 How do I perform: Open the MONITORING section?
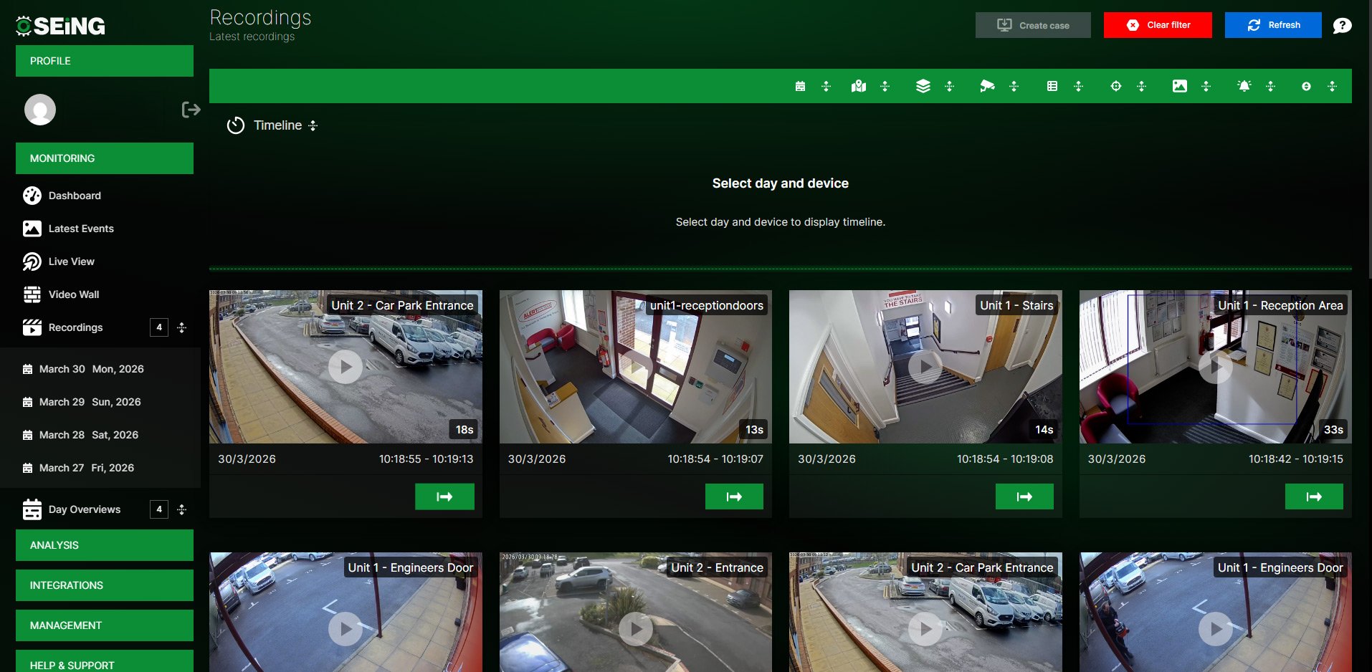(x=105, y=158)
